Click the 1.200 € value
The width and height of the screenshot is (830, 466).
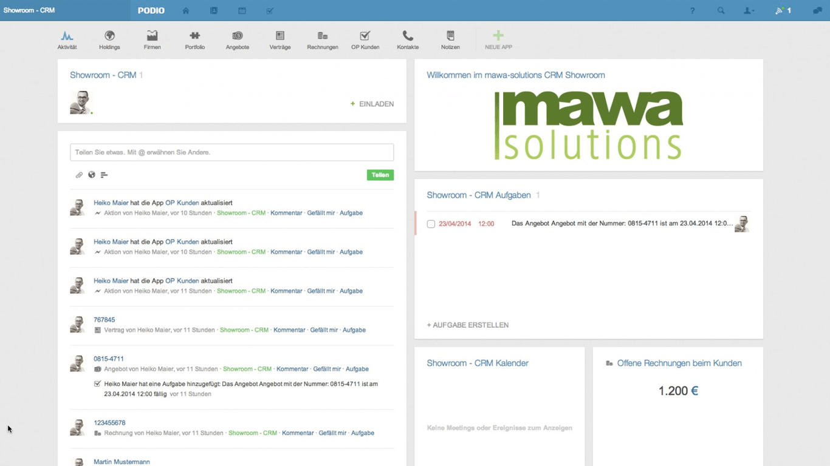tap(678, 391)
